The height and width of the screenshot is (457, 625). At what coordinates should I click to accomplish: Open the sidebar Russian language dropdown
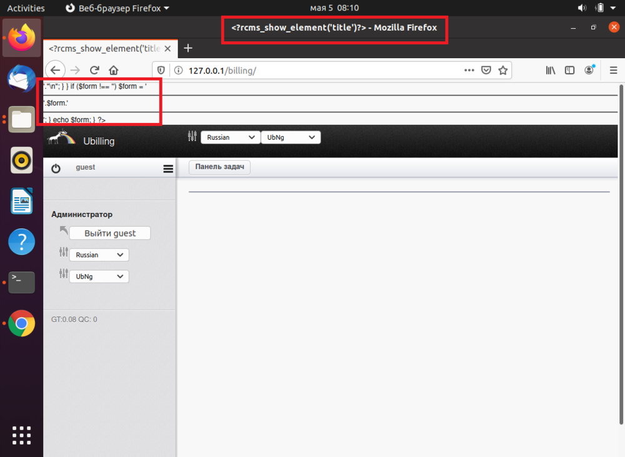pos(99,255)
